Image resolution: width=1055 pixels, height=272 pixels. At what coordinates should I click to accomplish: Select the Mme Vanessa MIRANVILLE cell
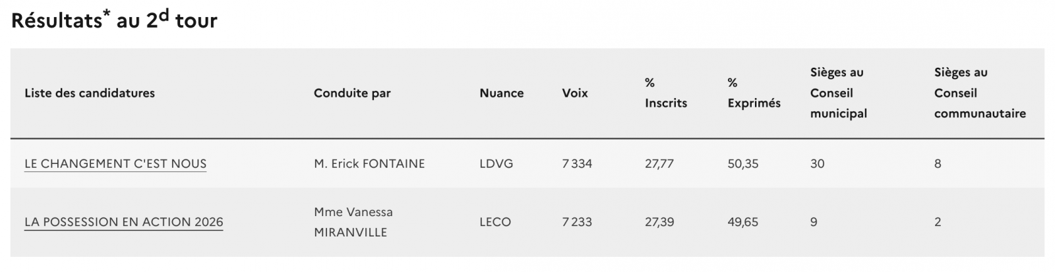(x=353, y=222)
